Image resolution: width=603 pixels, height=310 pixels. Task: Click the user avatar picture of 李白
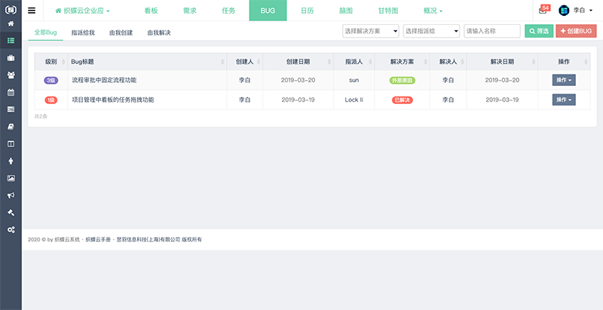[x=564, y=11]
